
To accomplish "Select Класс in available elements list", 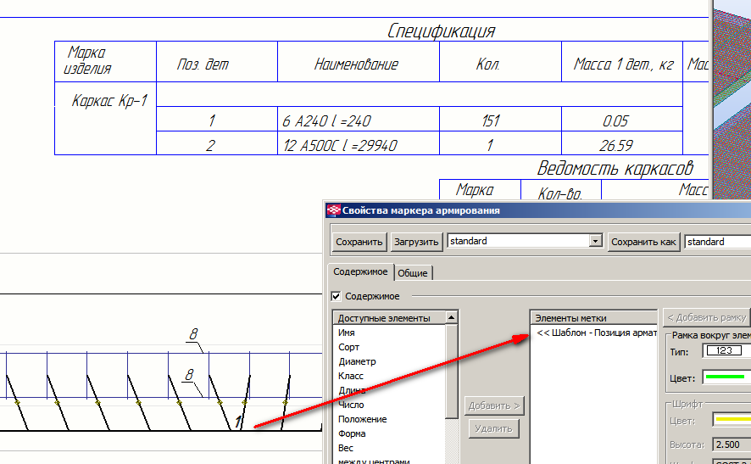I will [x=351, y=376].
